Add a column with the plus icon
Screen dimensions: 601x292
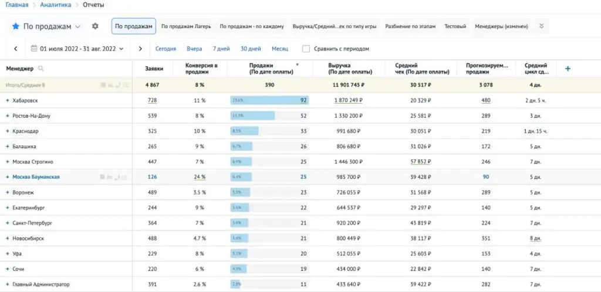coord(568,69)
